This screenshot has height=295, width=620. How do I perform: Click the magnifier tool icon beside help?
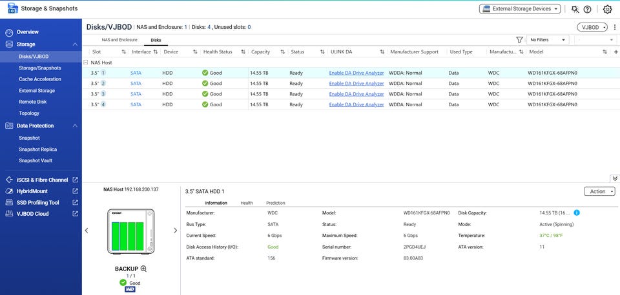tap(575, 9)
